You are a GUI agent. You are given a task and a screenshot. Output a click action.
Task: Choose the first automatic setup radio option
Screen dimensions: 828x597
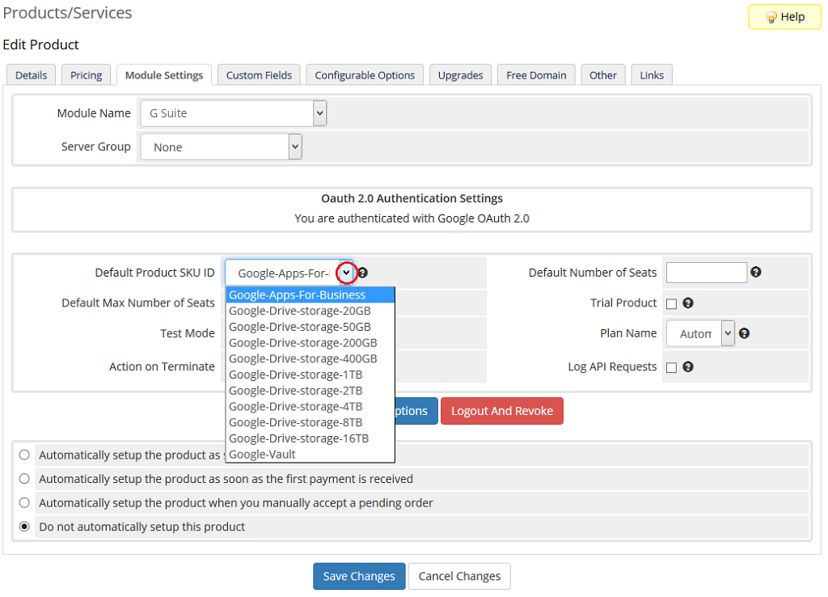click(x=24, y=455)
